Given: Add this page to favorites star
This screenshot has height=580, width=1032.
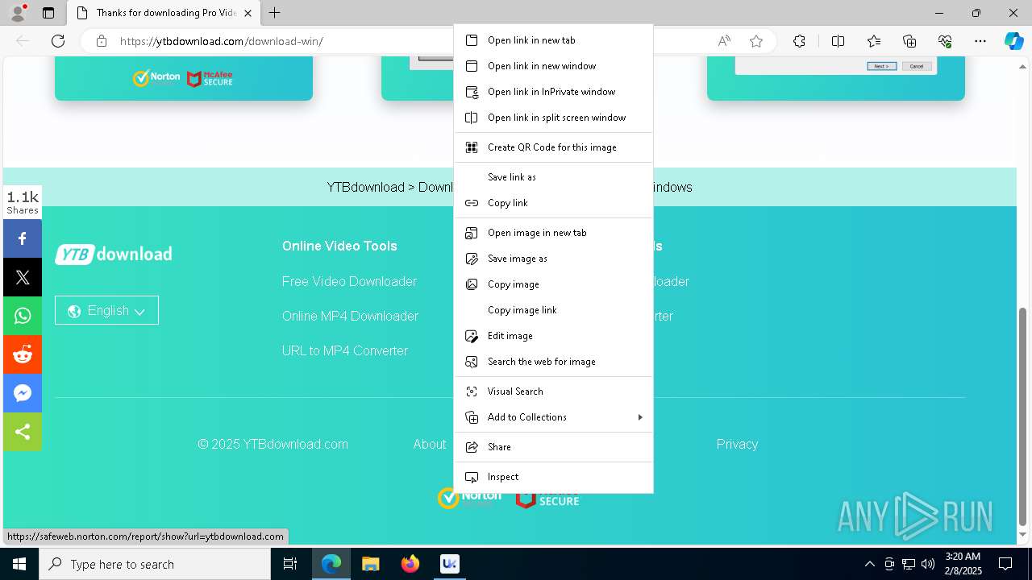Looking at the screenshot, I should [756, 41].
